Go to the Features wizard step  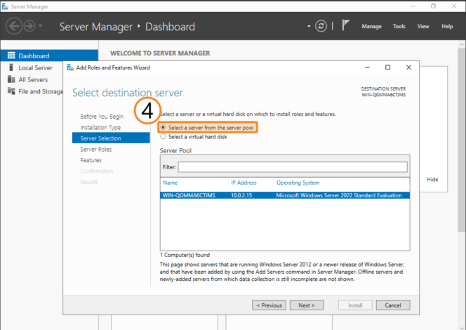[91, 160]
